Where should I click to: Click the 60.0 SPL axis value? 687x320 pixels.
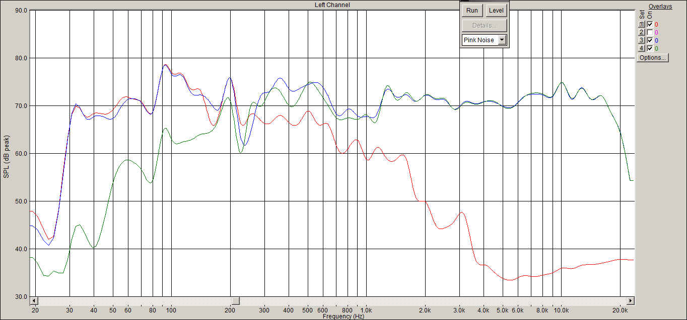[21, 153]
